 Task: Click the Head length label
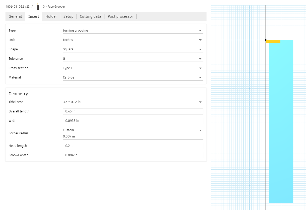[17, 146]
